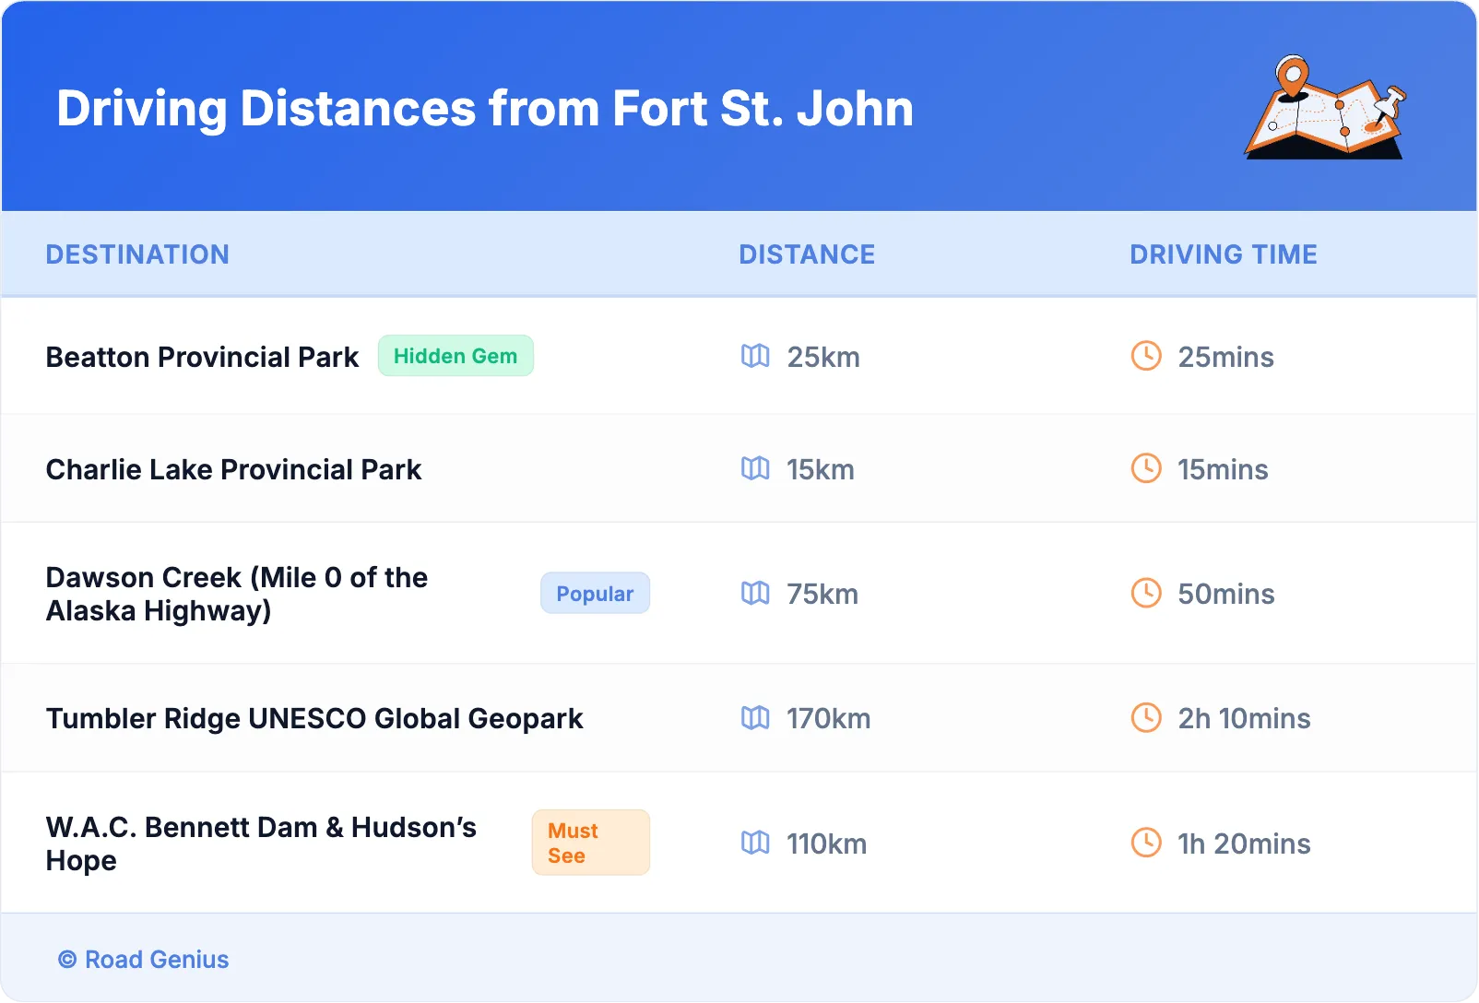Image resolution: width=1479 pixels, height=1003 pixels.
Task: Click the 15mins driving time value
Action: coord(1224,469)
